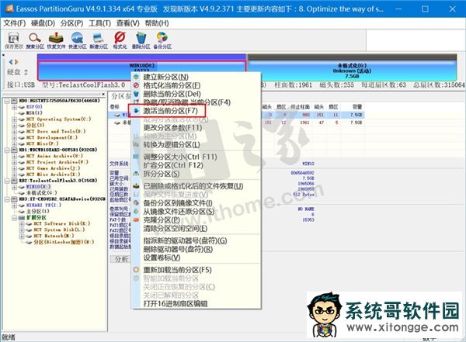
Task: Open the 工具(T) menu in the menu bar
Action: pyautogui.click(x=97, y=23)
